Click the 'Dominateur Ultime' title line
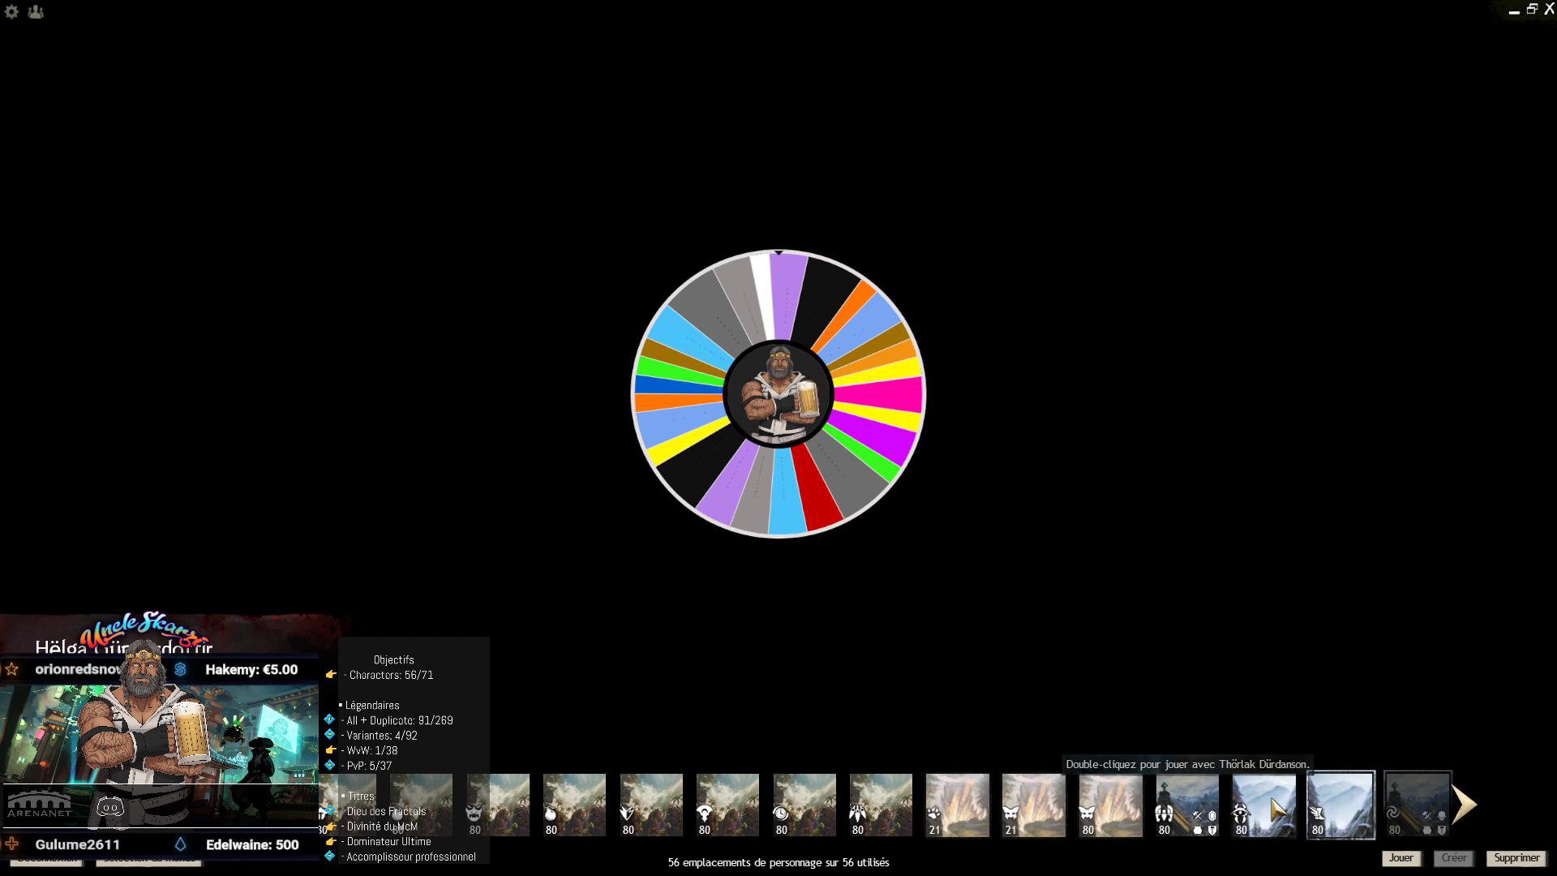The height and width of the screenshot is (876, 1557). (386, 842)
